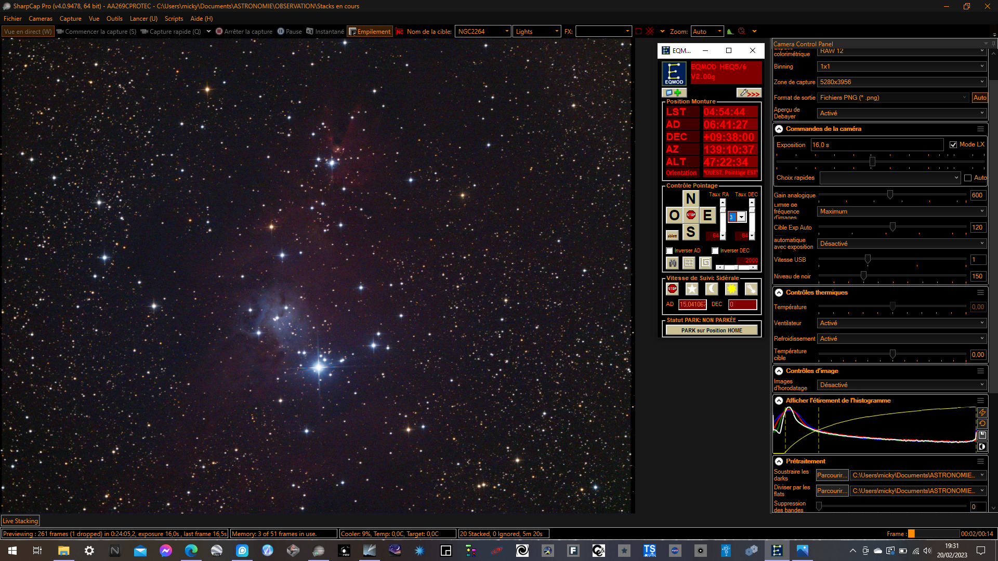Open the Scripts menu

174,19
